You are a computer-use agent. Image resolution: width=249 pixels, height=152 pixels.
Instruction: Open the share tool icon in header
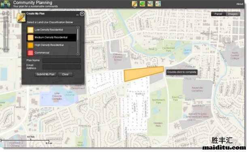coord(158,4)
